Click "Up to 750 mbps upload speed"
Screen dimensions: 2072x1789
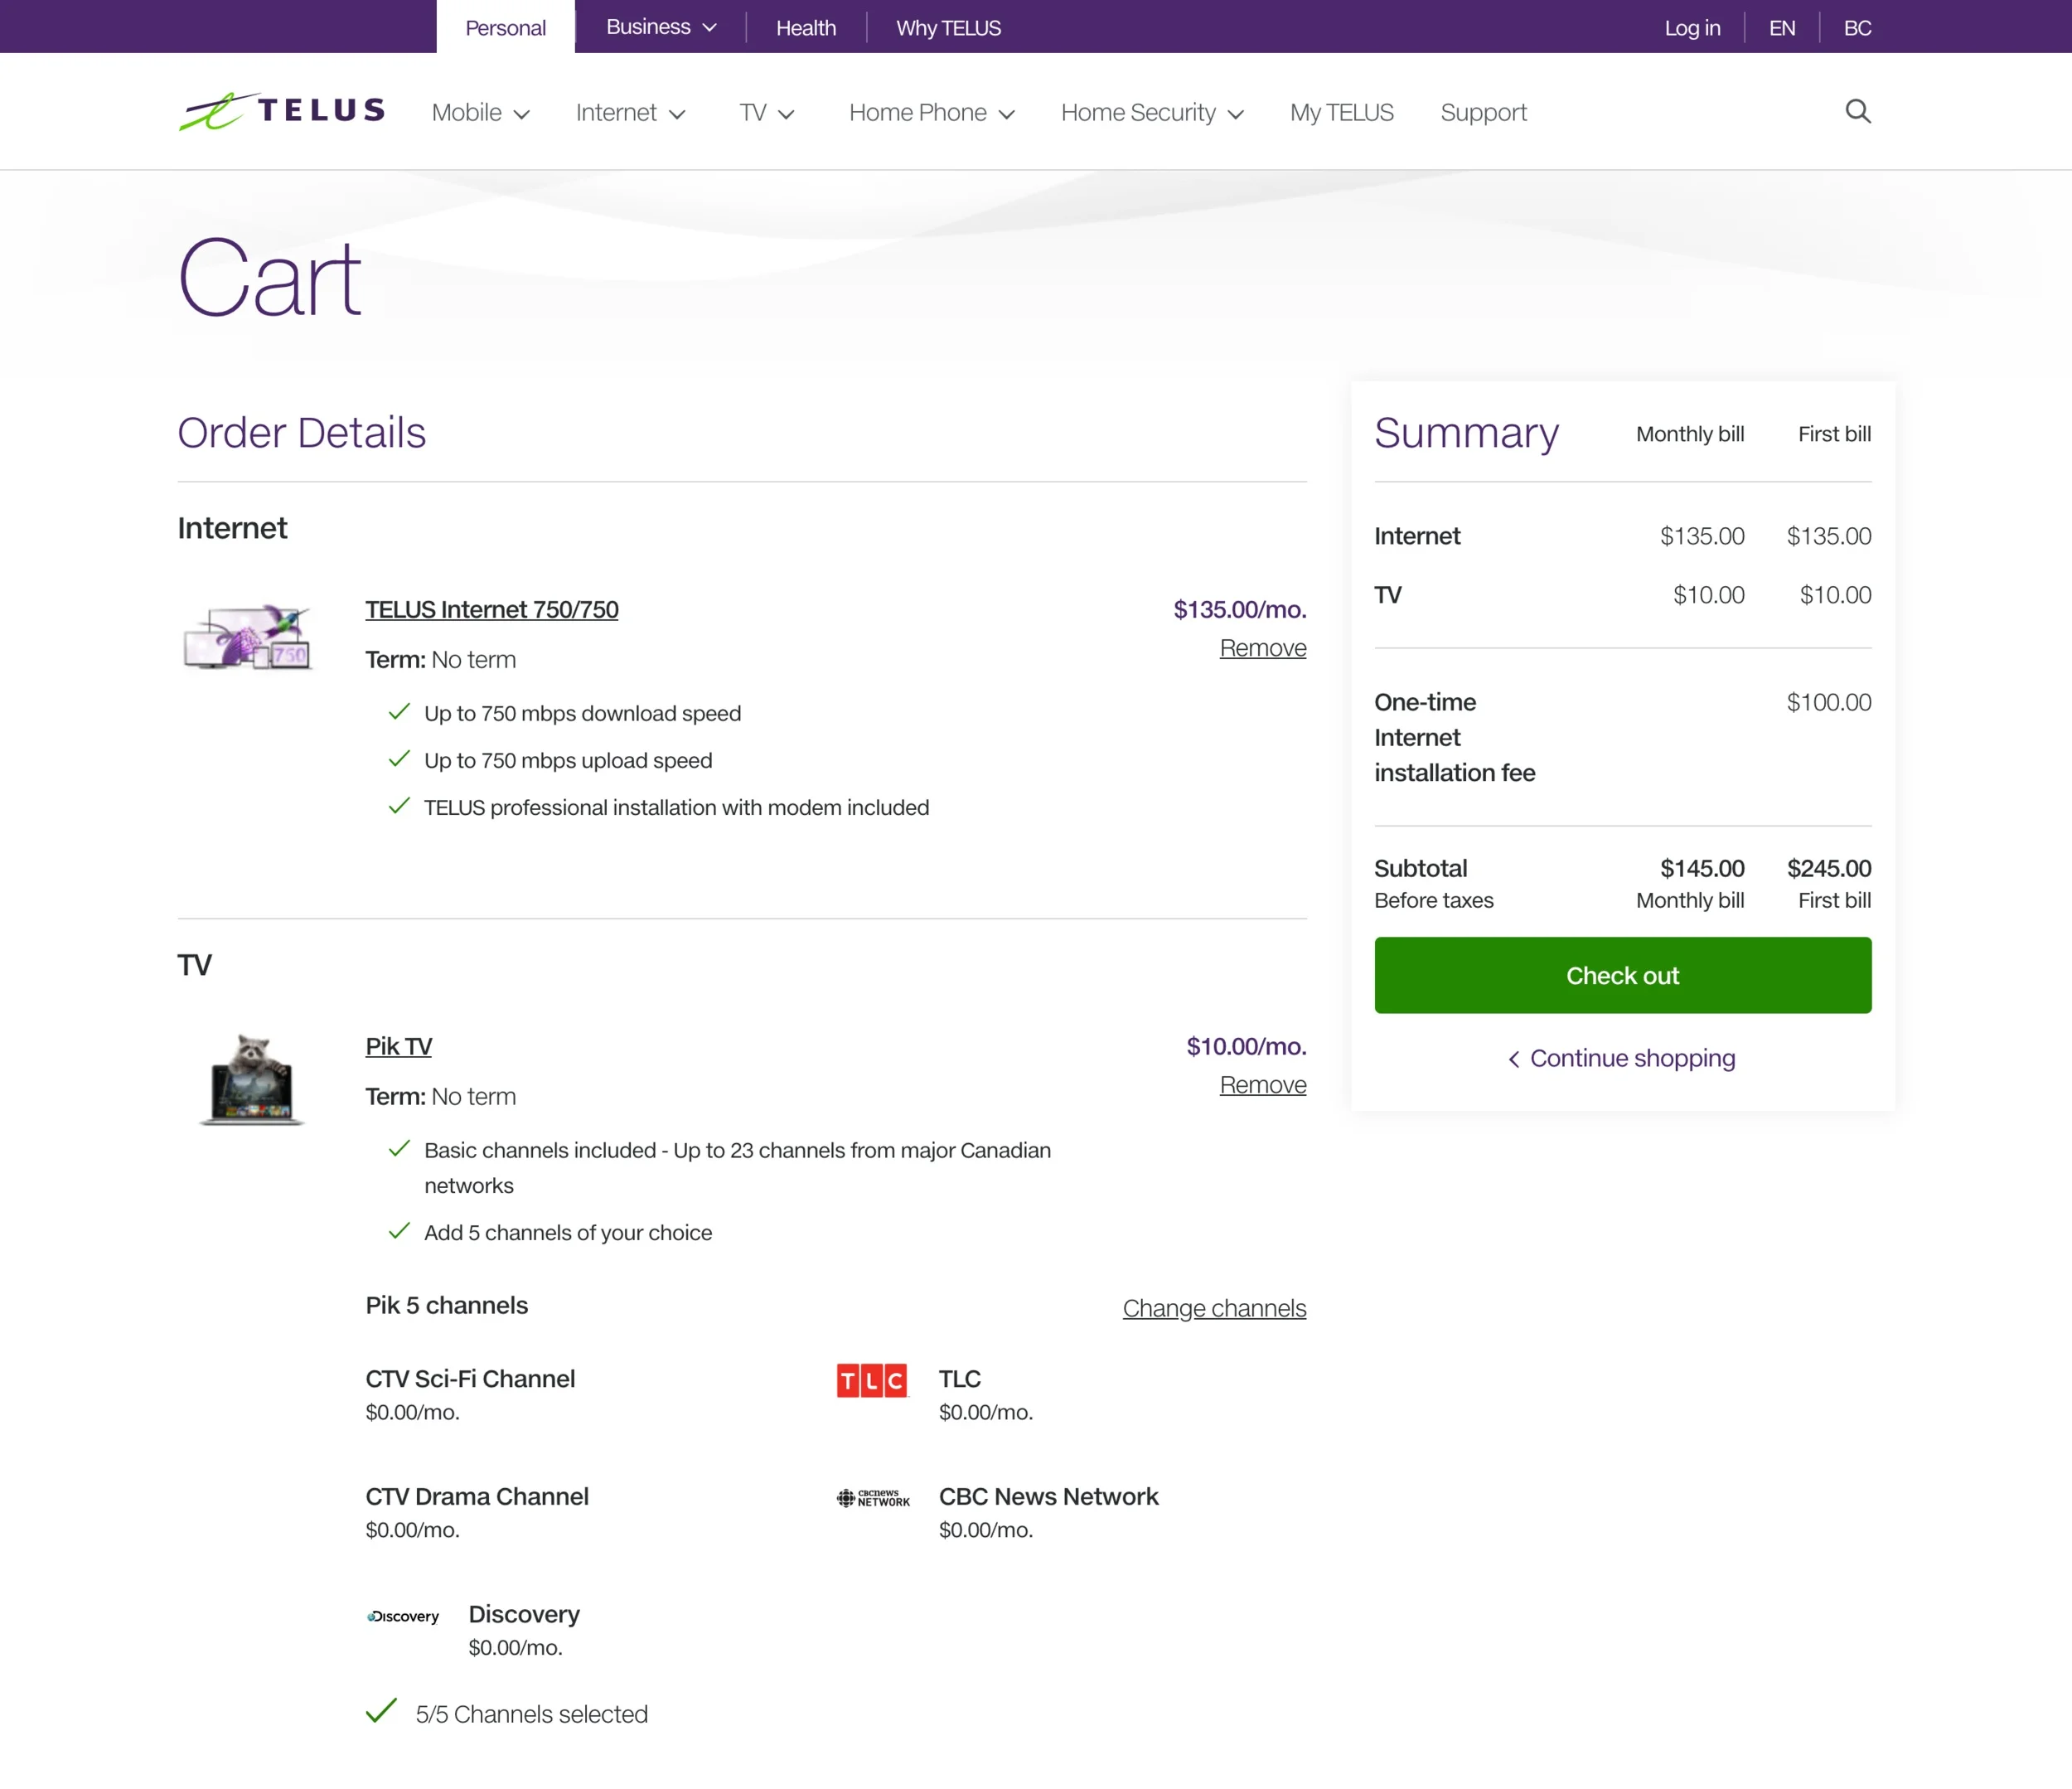pyautogui.click(x=568, y=760)
